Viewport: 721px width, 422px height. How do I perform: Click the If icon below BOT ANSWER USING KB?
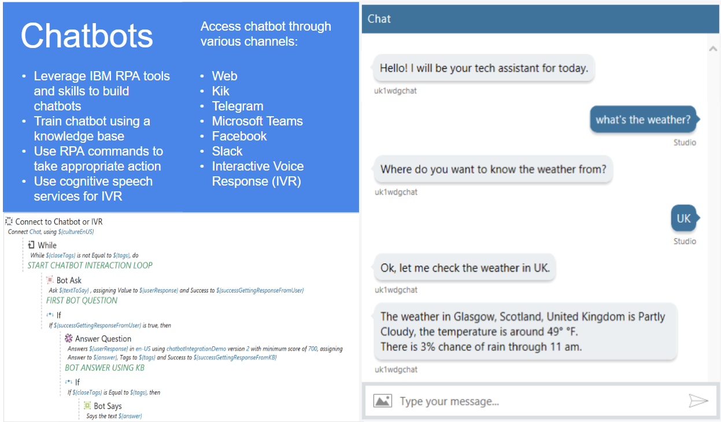69,382
